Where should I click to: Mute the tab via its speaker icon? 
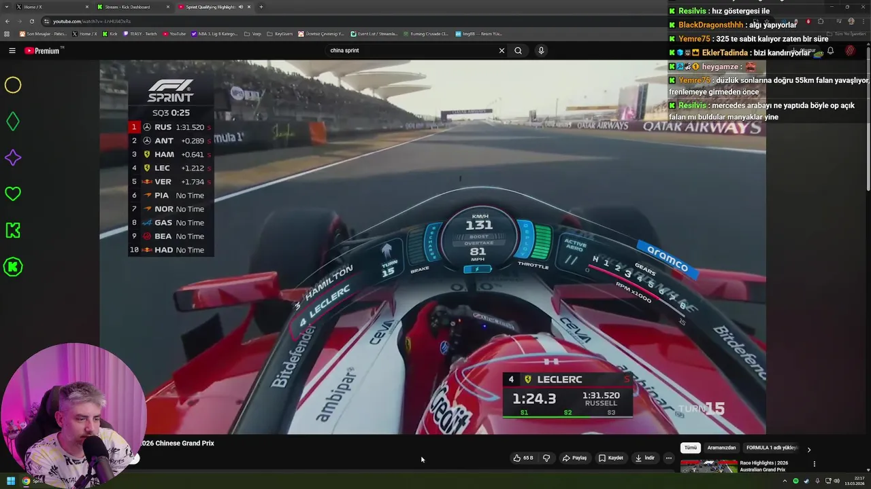pos(240,7)
